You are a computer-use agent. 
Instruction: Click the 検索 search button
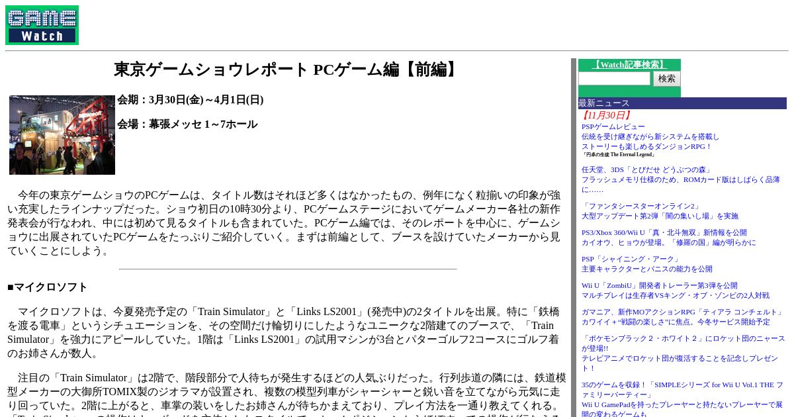[667, 79]
